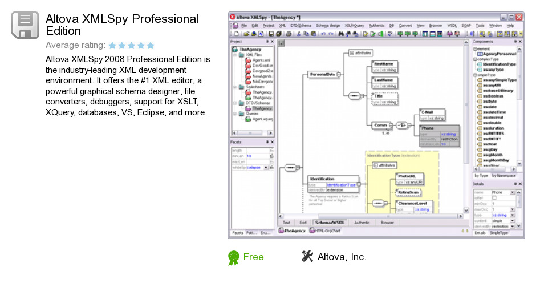Click the Print toolbar icon

click(x=289, y=34)
